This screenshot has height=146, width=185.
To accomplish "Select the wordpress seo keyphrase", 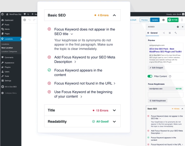I will [x=166, y=89].
